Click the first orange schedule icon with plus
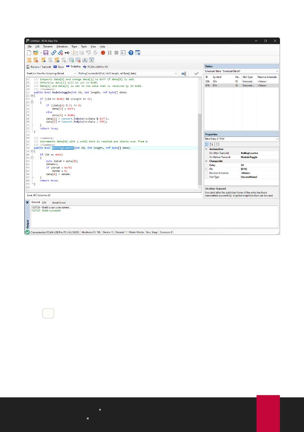The image size is (304, 432). pos(29,60)
